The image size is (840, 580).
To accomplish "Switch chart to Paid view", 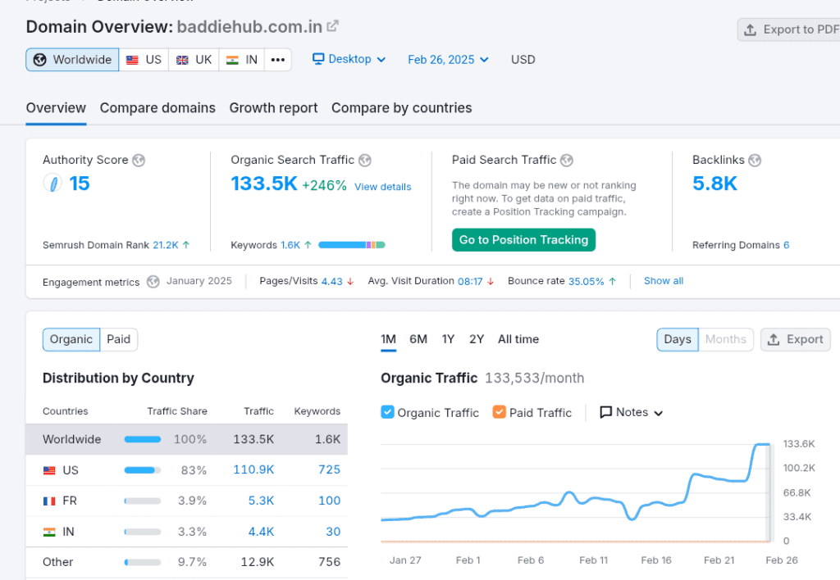I will (x=118, y=340).
